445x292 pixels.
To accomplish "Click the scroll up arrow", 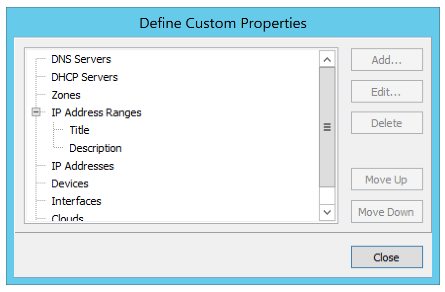I will click(327, 60).
